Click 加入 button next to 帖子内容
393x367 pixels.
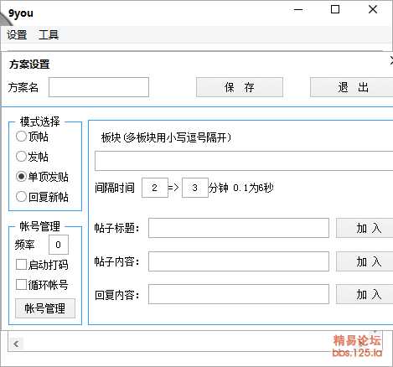coord(365,261)
